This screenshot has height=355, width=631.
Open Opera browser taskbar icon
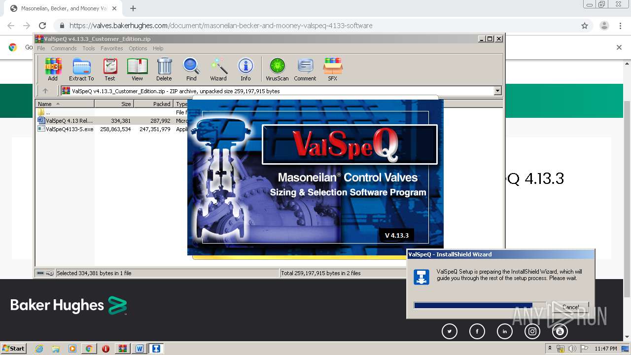click(x=105, y=349)
